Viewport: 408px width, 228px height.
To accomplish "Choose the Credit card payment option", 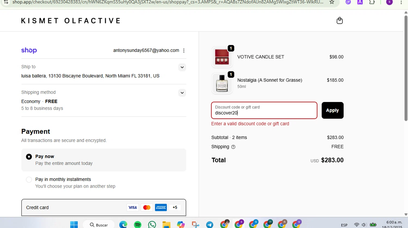I will (x=104, y=208).
